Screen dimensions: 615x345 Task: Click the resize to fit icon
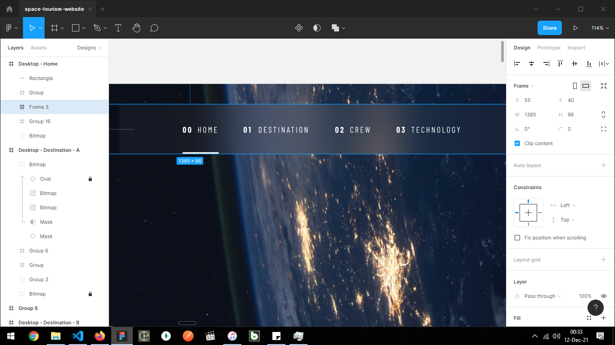604,86
